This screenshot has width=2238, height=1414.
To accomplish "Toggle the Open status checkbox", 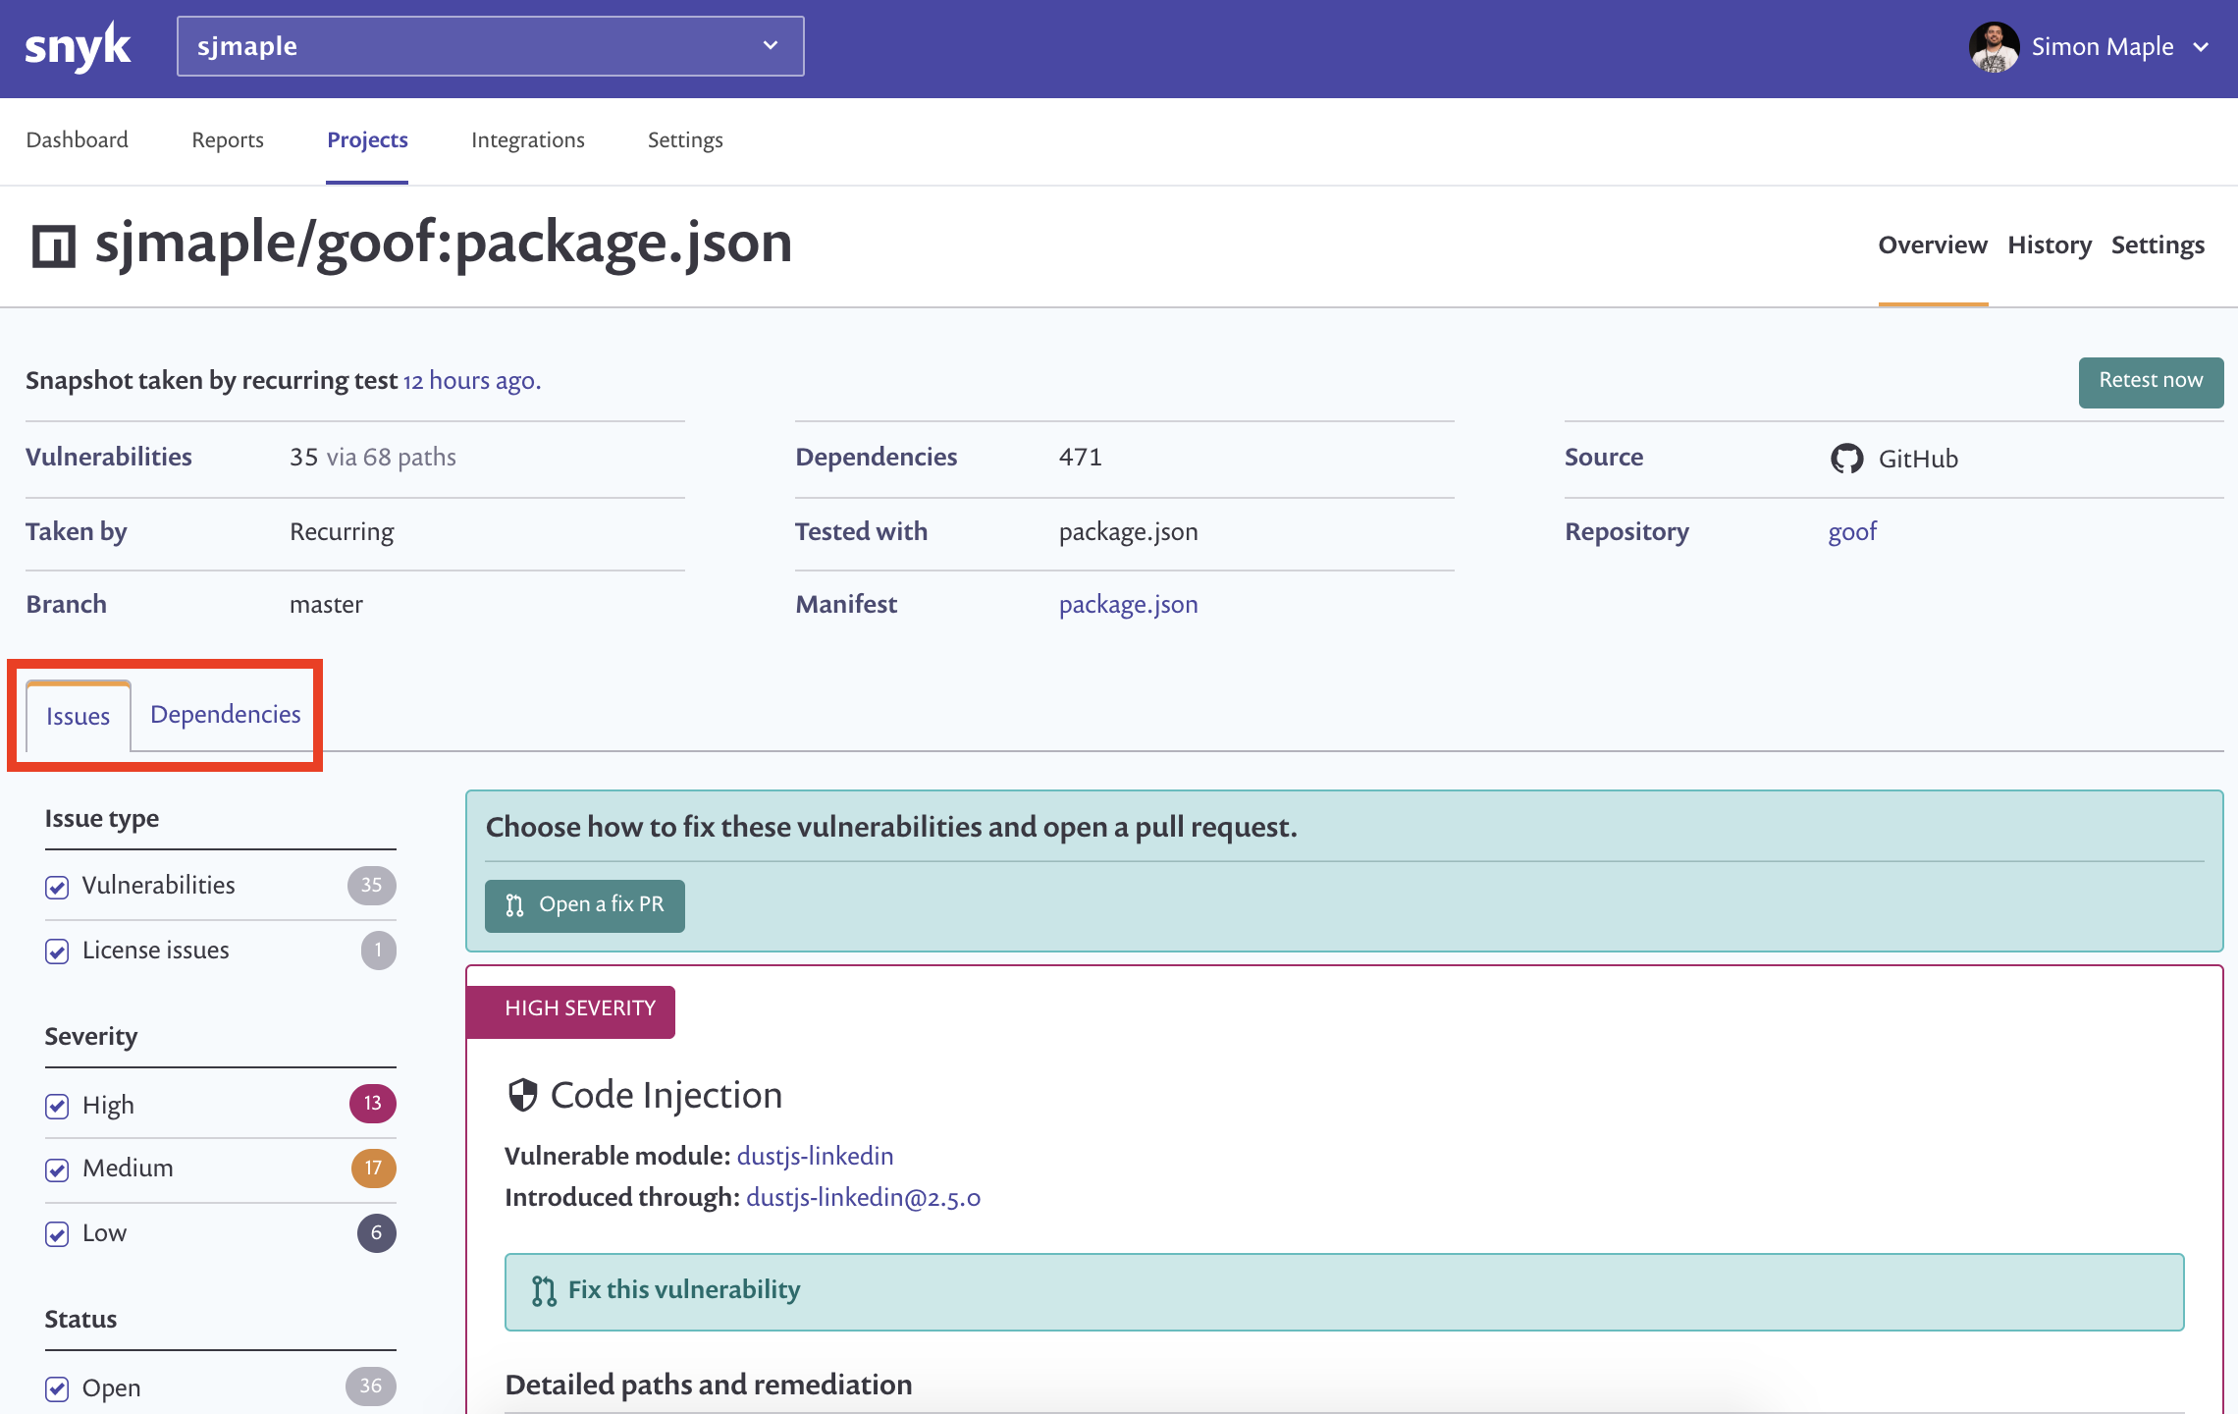I will [57, 1389].
